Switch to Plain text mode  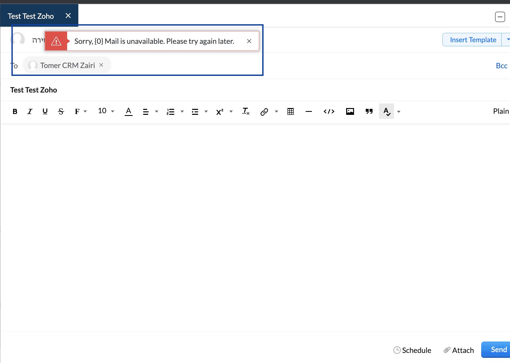501,111
